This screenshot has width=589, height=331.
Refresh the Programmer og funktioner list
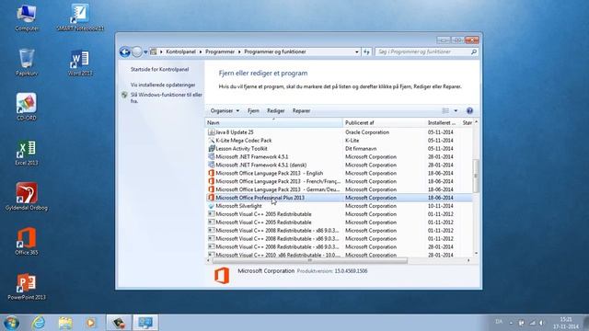click(x=366, y=51)
